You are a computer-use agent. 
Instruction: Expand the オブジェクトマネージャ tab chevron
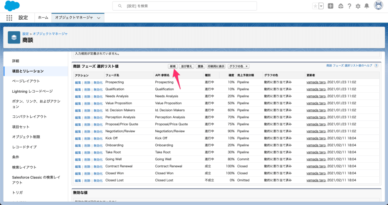tap(99, 18)
